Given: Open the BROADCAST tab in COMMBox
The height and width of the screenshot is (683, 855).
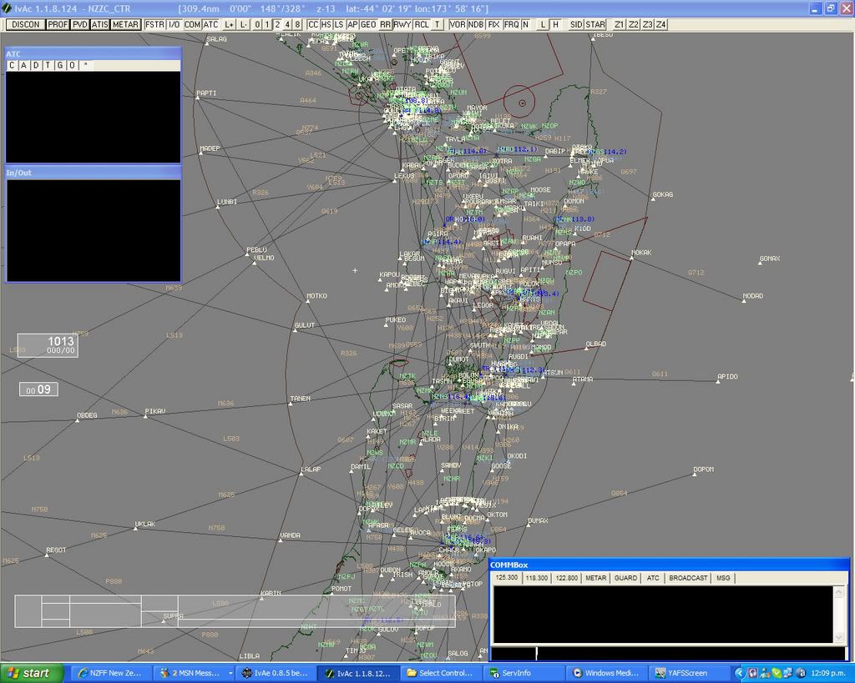Looking at the screenshot, I should point(688,578).
